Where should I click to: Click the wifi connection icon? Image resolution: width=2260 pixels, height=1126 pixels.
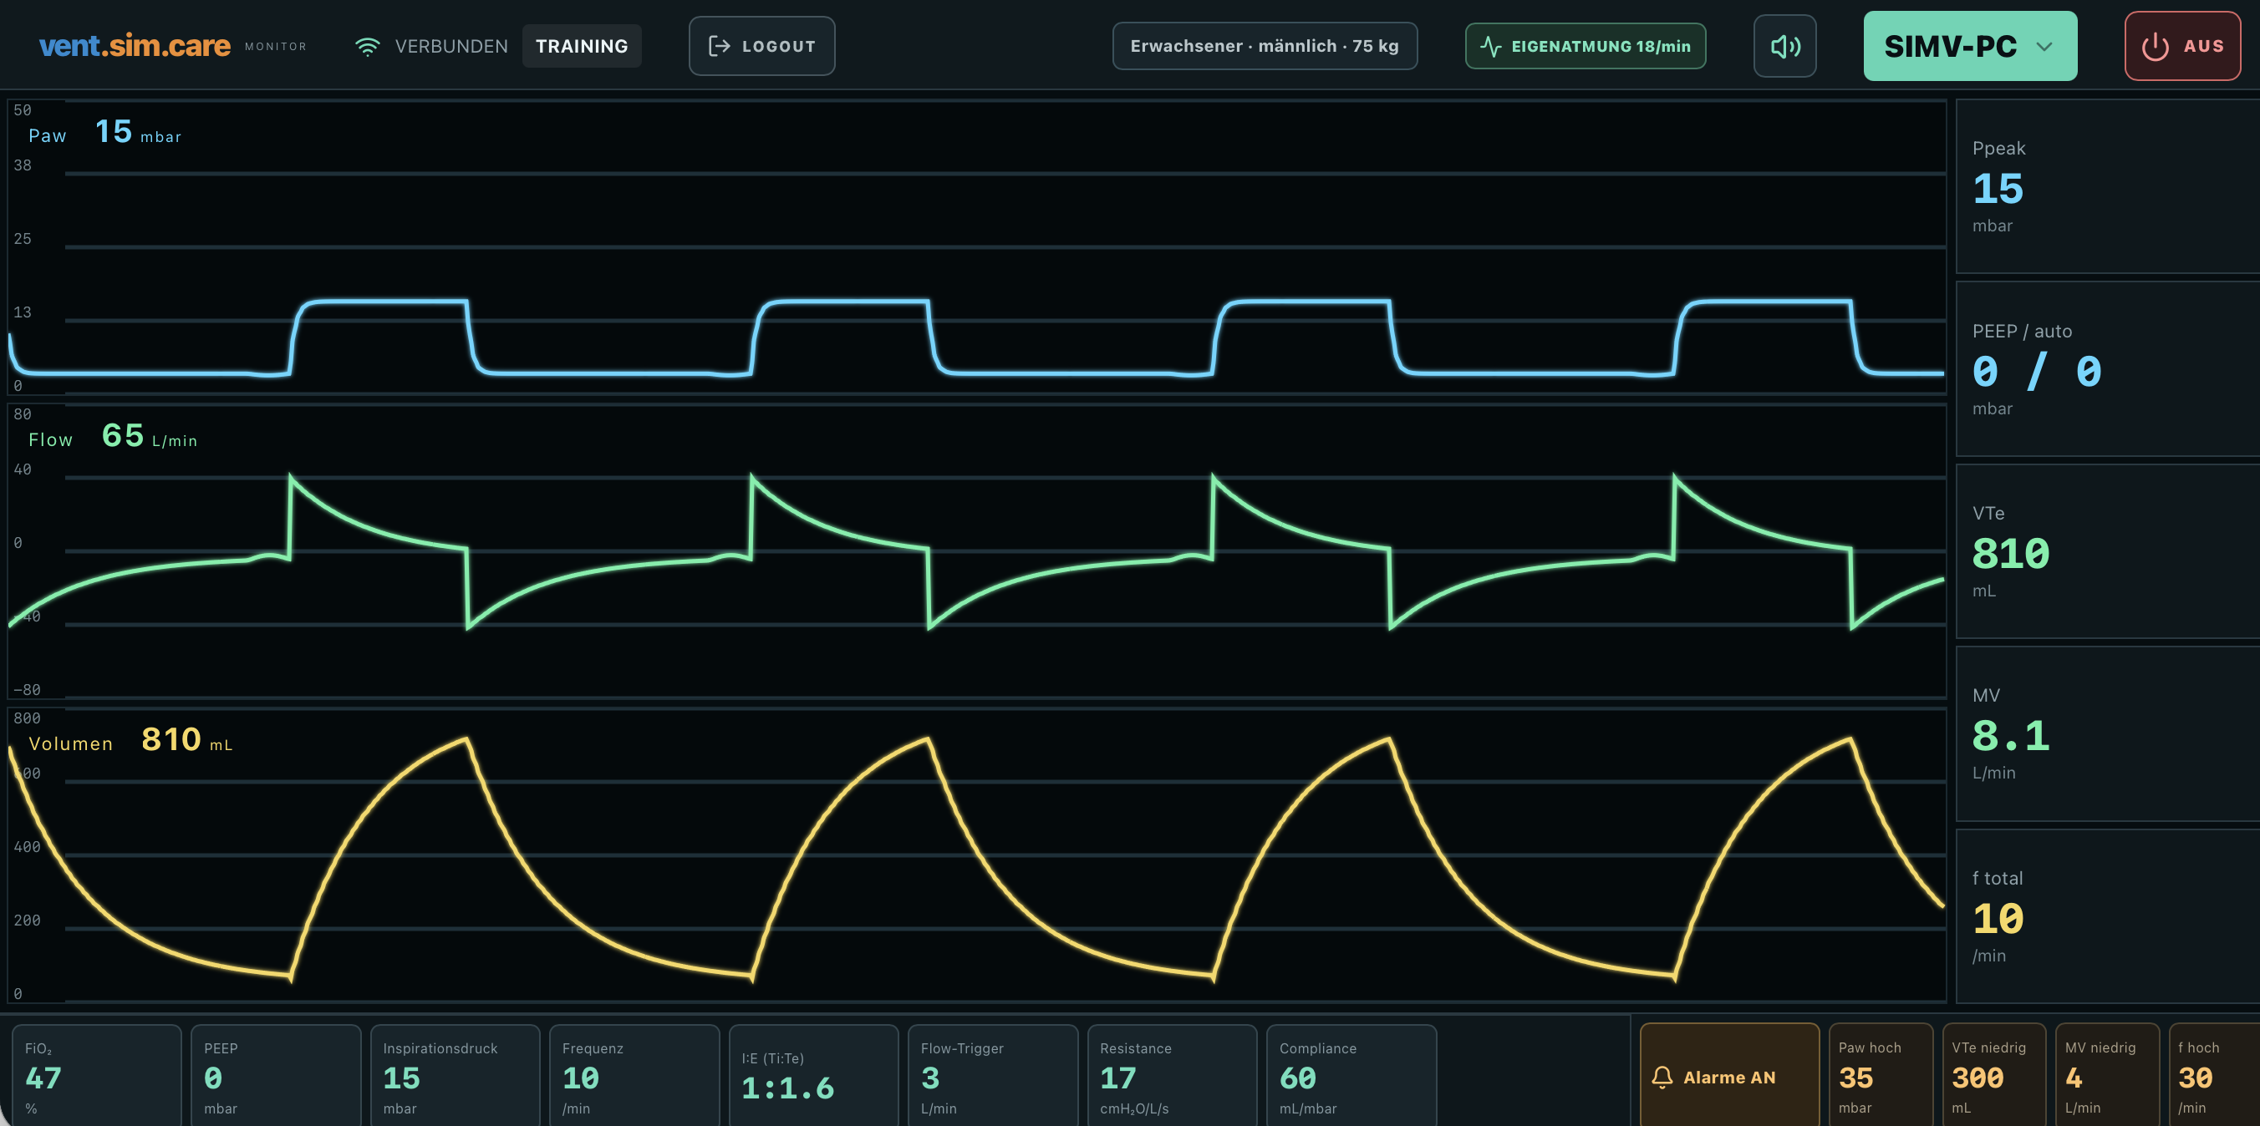tap(367, 47)
